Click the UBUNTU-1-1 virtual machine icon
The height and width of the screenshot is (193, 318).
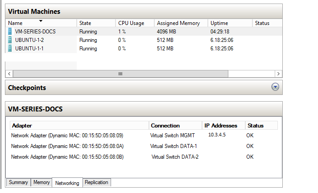(x=10, y=49)
